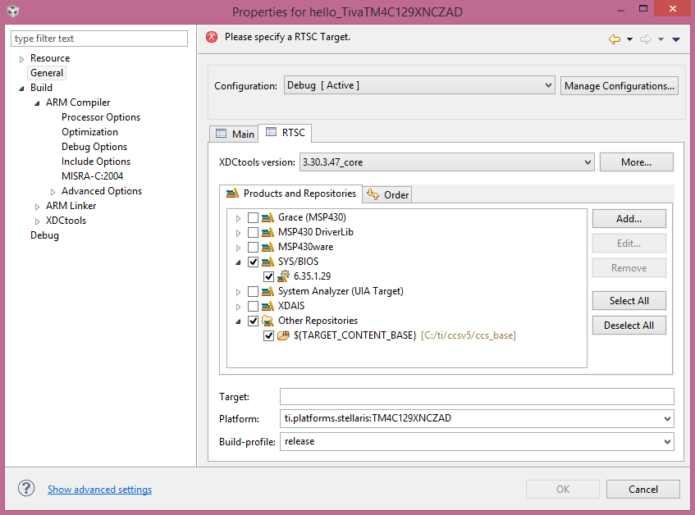Image resolution: width=695 pixels, height=515 pixels.
Task: Open Show advanced settings link
Action: (x=99, y=489)
